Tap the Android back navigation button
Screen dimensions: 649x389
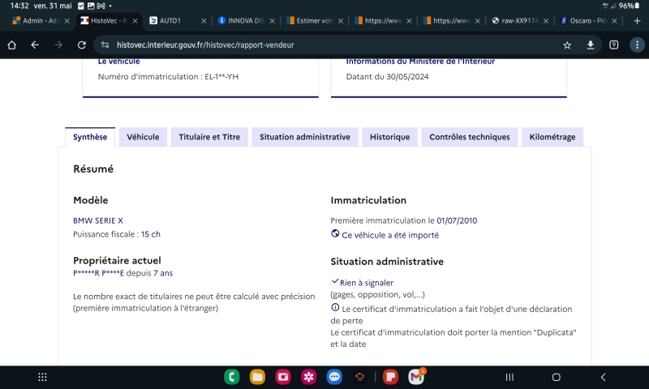pyautogui.click(x=603, y=377)
